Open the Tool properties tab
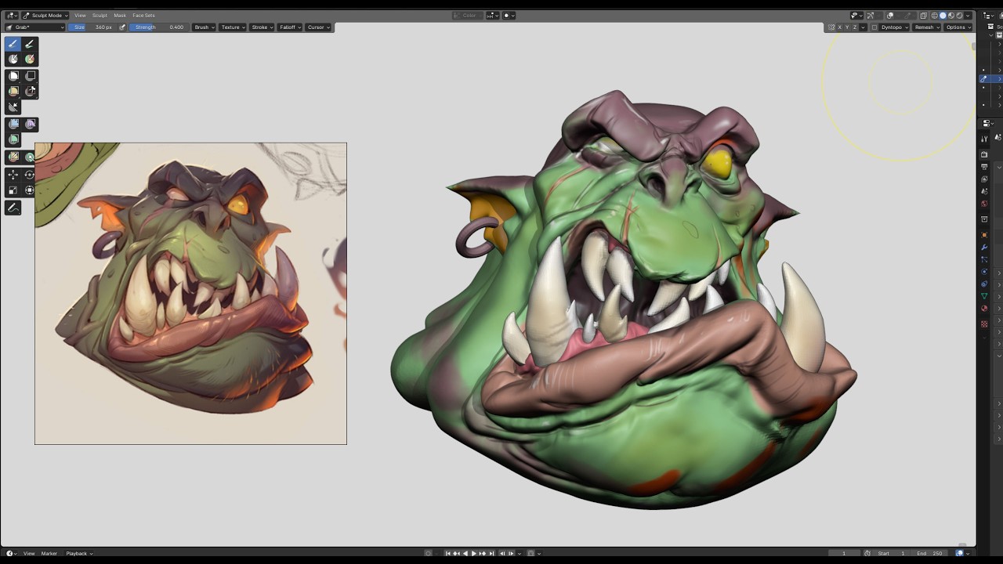The width and height of the screenshot is (1003, 564). [984, 139]
